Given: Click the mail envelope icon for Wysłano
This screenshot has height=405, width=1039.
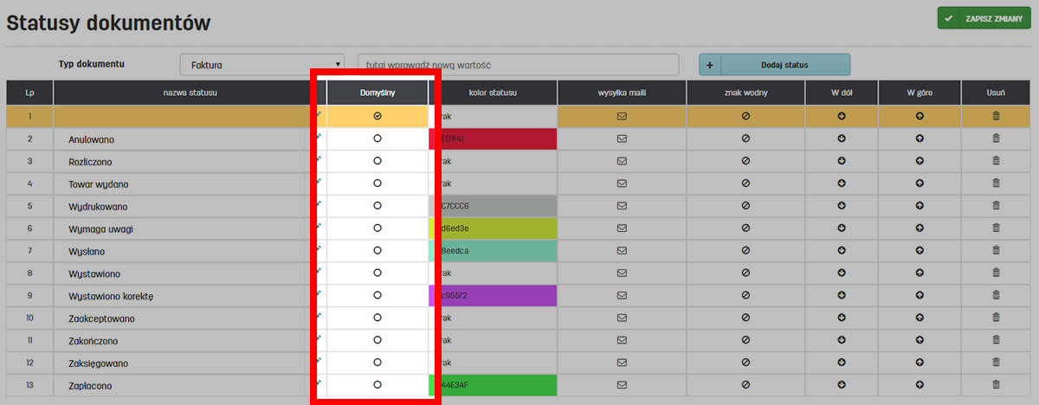Looking at the screenshot, I should tap(622, 251).
